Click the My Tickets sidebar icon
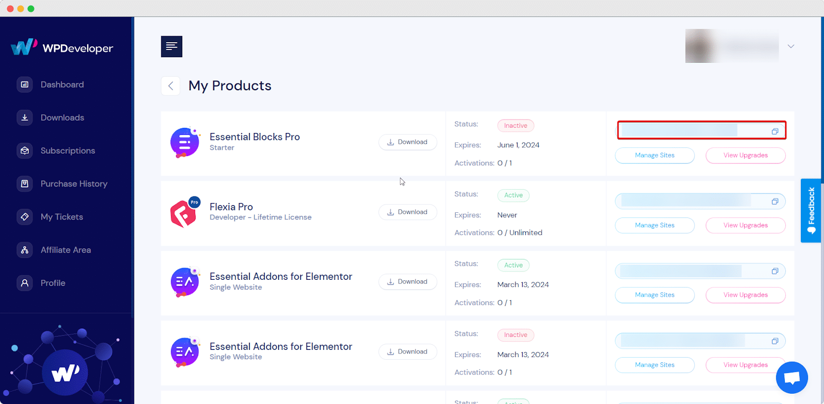The width and height of the screenshot is (824, 404). 24,217
